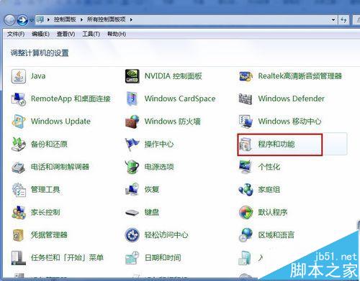Expand the arrow before 控制面板 breadcrumb
Viewport: 360px width, 281px height.
[48, 19]
